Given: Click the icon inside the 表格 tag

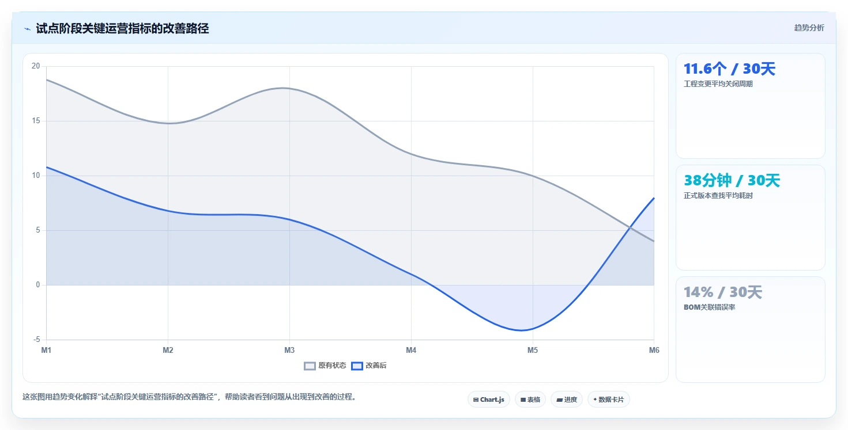Looking at the screenshot, I should click(x=523, y=399).
